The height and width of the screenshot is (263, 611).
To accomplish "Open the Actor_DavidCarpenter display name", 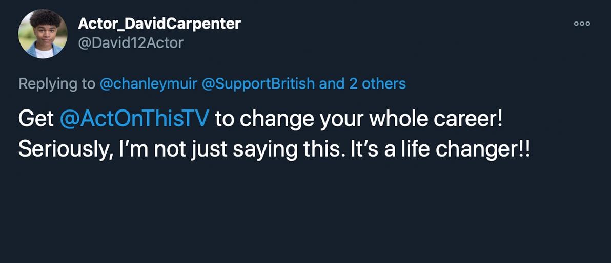I will (x=159, y=24).
